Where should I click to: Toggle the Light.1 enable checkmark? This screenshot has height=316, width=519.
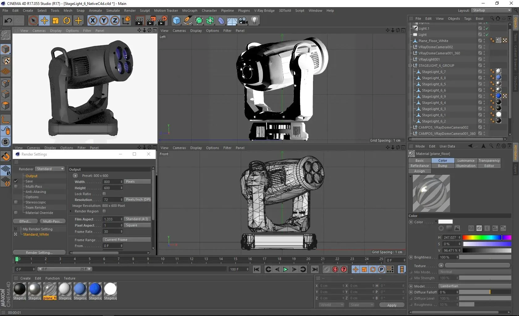pos(487,28)
